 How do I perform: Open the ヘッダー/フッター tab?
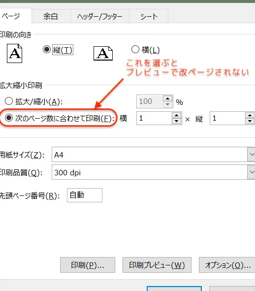coord(99,16)
